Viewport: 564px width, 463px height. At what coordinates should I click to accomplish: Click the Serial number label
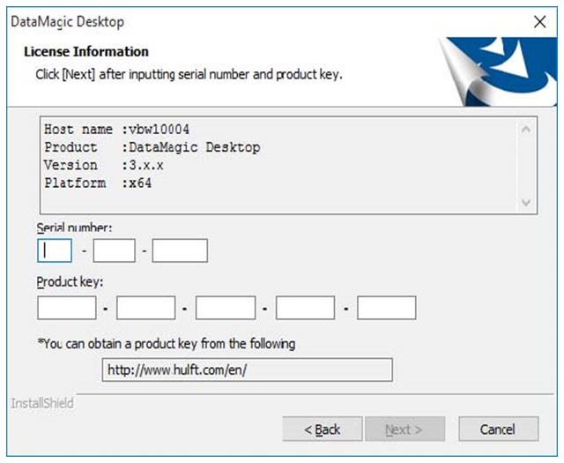tap(74, 228)
